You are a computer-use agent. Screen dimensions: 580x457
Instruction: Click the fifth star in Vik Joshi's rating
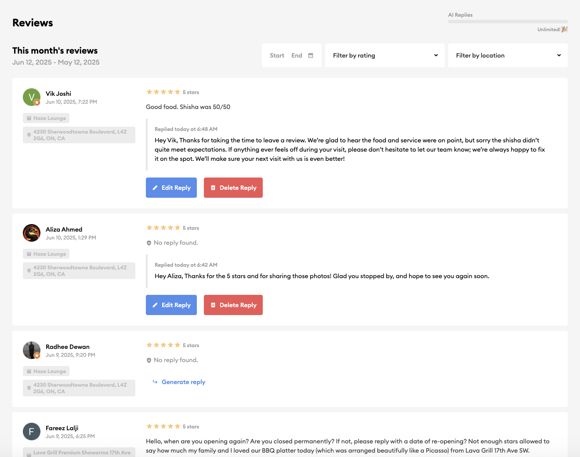pos(178,92)
